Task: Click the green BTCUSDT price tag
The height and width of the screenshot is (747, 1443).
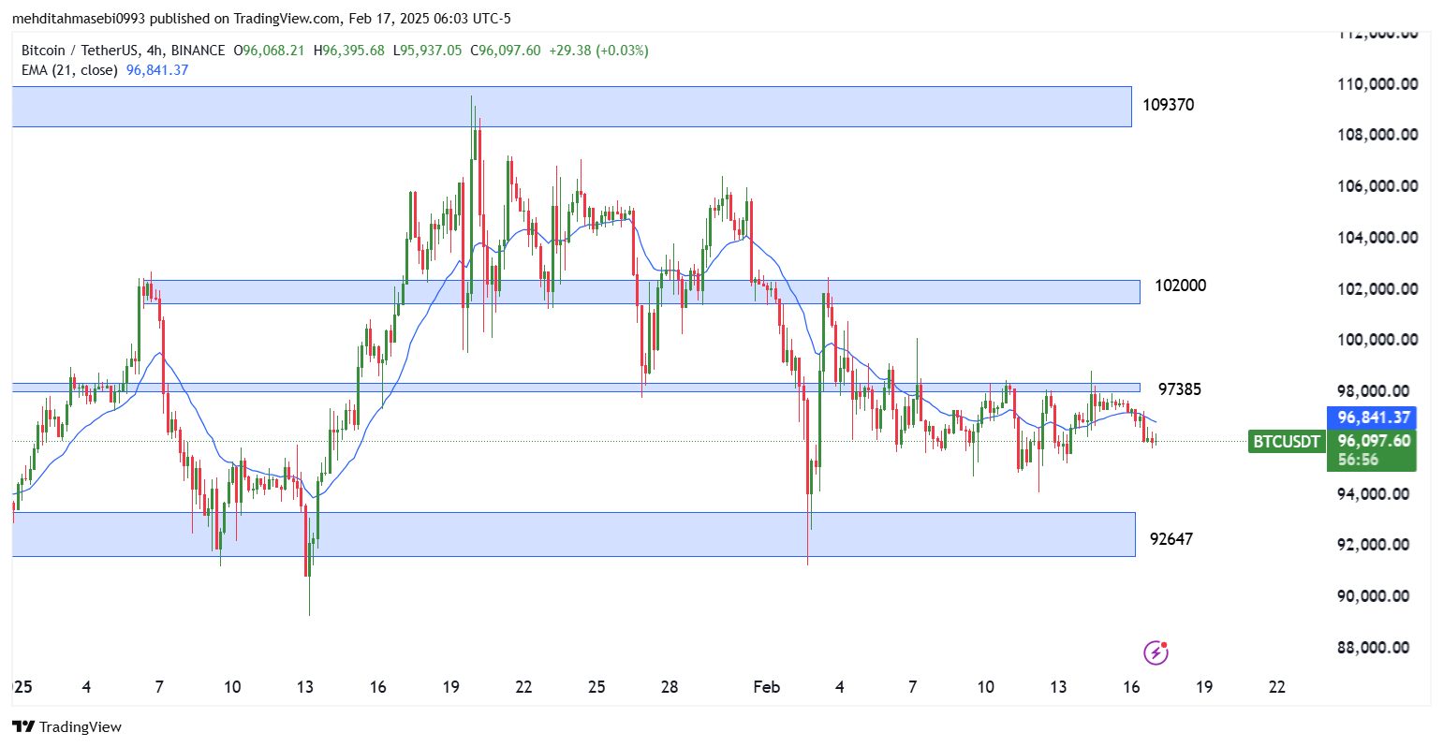Action: pyautogui.click(x=1287, y=442)
